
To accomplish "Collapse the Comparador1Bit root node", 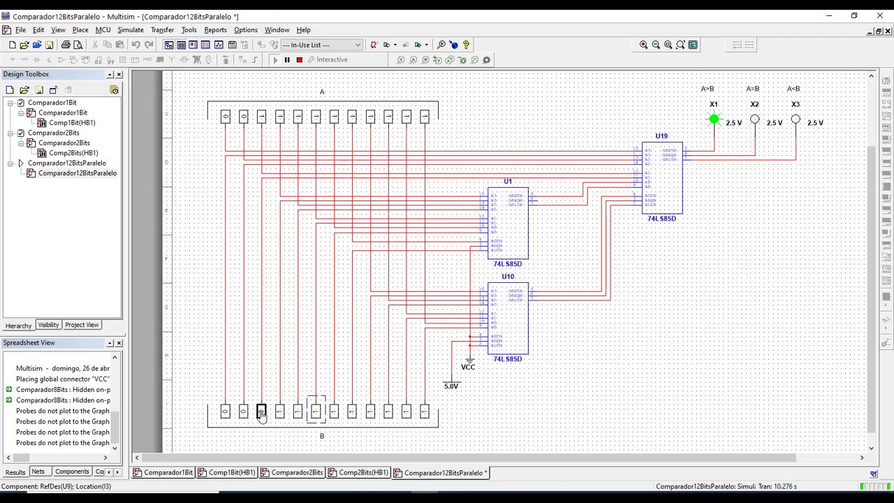I will [10, 103].
